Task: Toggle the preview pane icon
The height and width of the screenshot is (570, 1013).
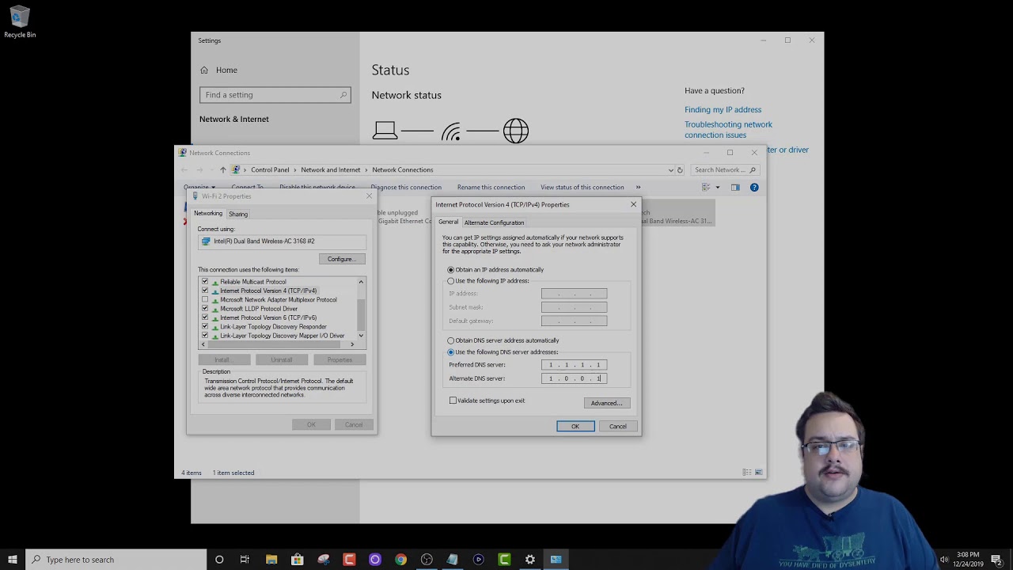Action: [x=735, y=188]
